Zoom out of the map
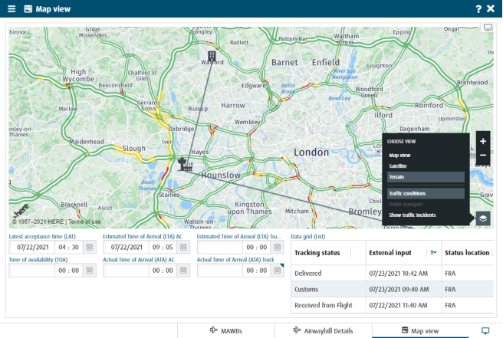 pos(483,156)
